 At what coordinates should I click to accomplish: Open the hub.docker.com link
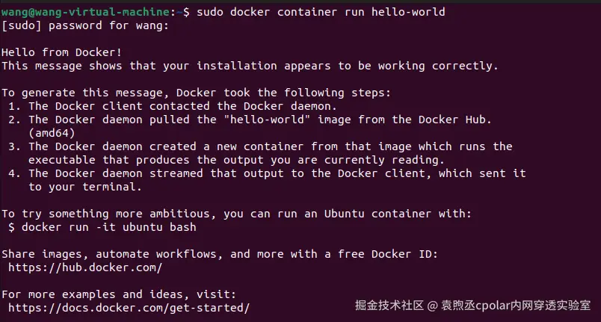pos(85,267)
